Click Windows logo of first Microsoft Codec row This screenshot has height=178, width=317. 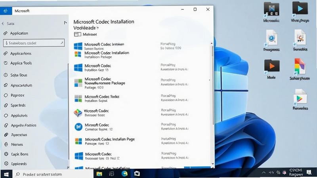[x=78, y=46]
